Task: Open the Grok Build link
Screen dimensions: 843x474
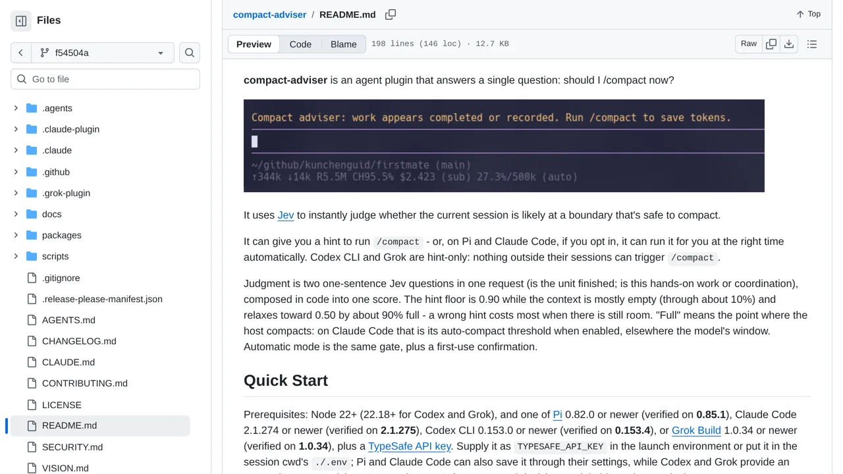Action: [696, 431]
